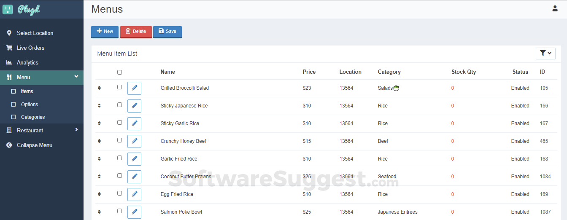Open edit pencil for Grilled Broccolli Salad
Screen dimensions: 567x220
(134, 88)
